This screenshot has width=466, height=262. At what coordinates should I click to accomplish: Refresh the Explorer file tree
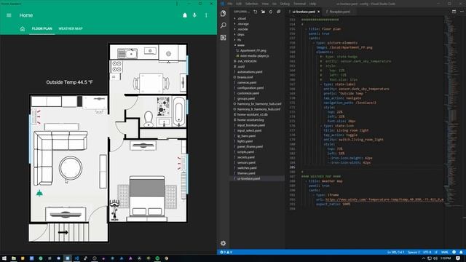coord(271,12)
